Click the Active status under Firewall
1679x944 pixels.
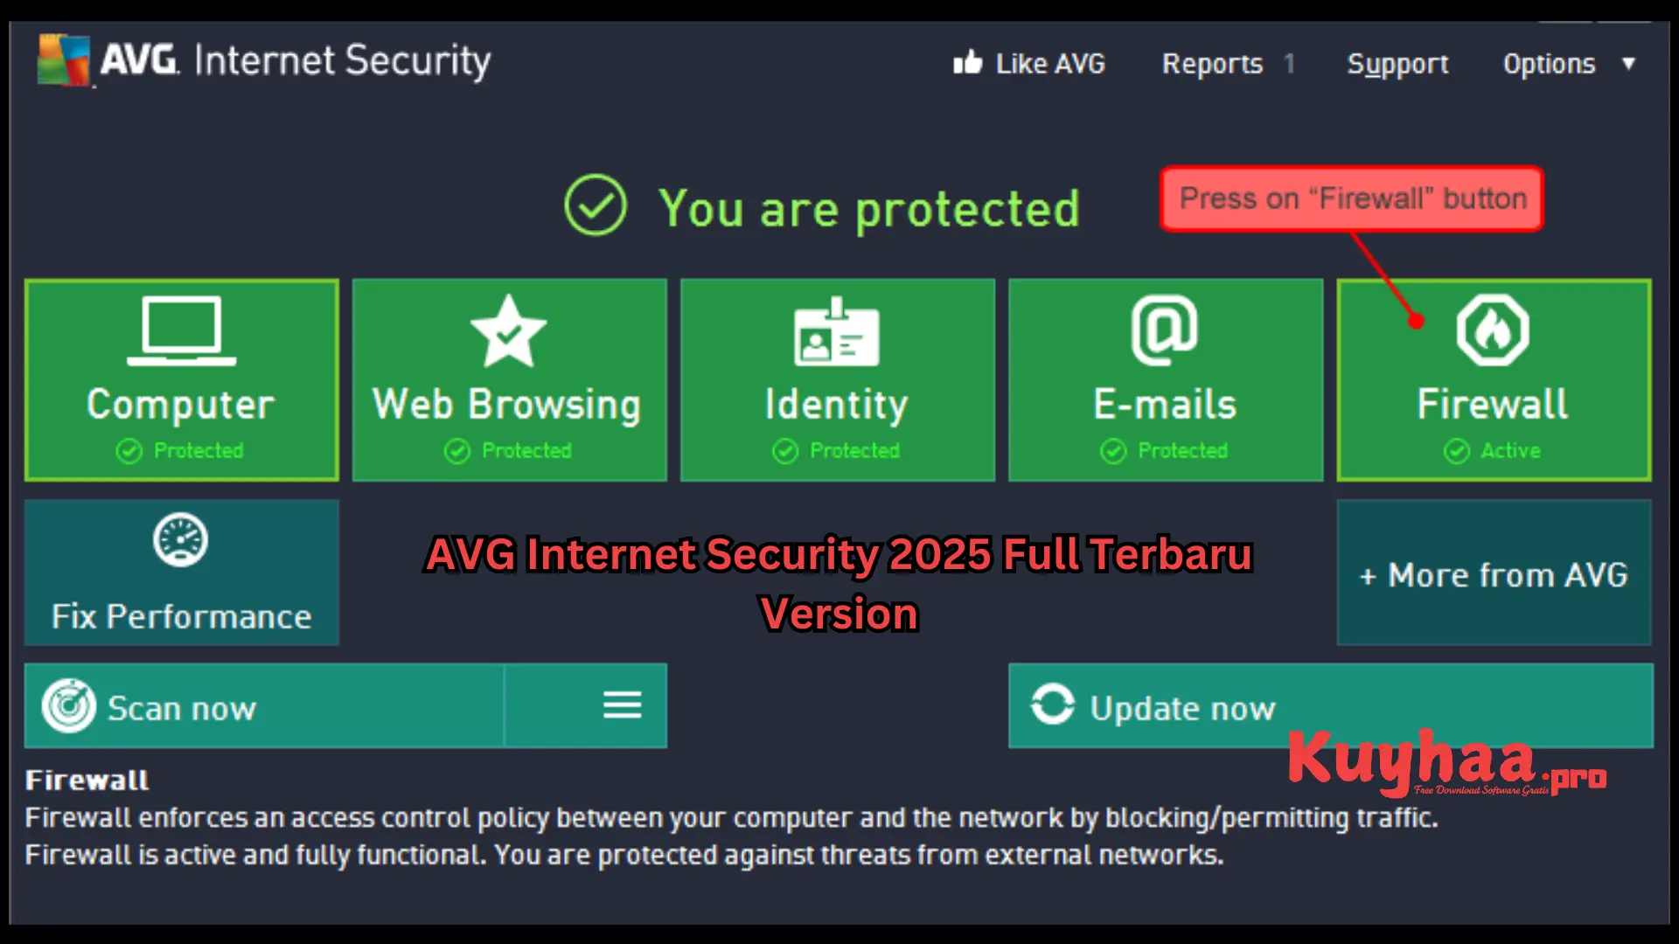click(x=1493, y=450)
